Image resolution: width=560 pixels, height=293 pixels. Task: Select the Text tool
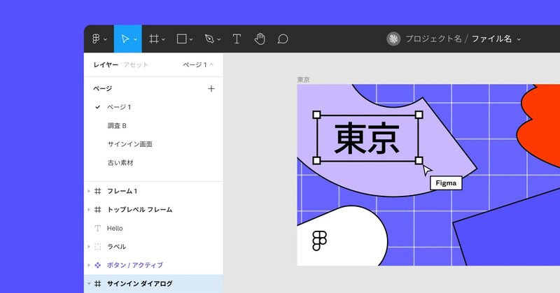tap(237, 39)
